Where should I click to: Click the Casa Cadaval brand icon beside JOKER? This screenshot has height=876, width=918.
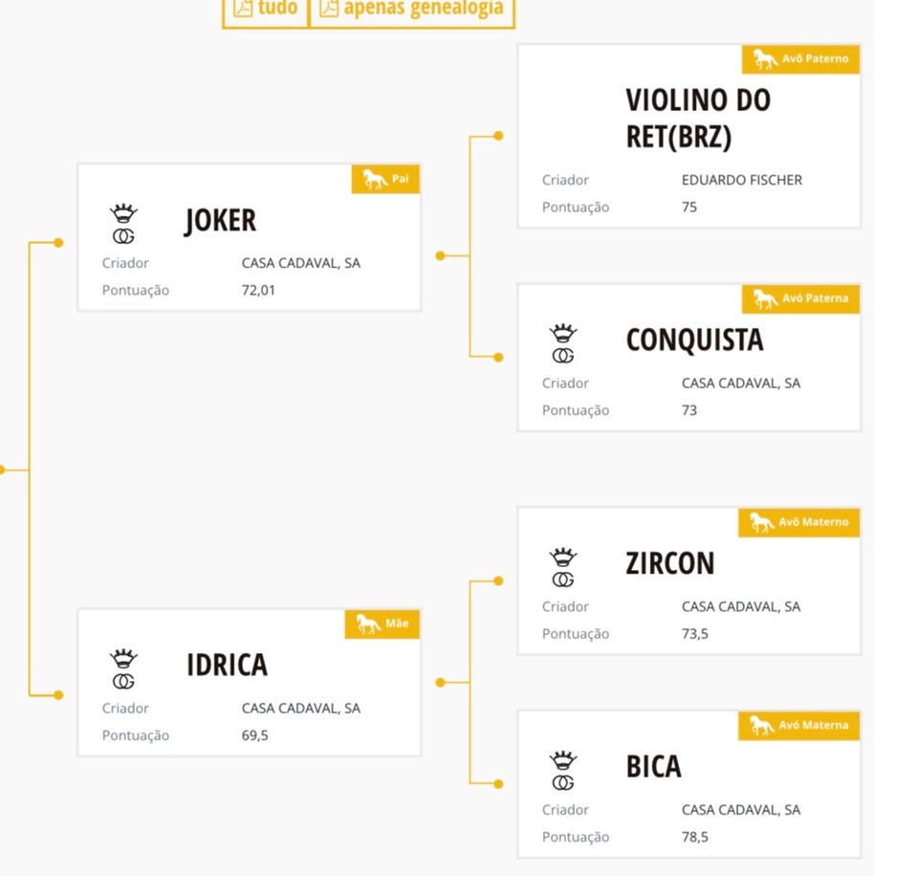(124, 224)
